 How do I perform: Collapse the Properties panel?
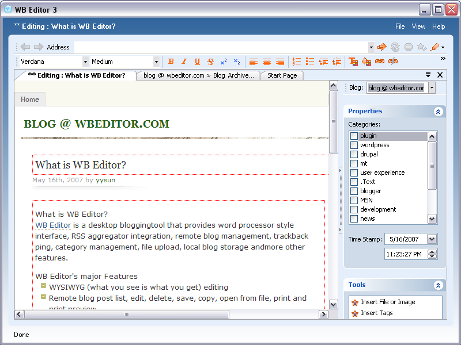438,112
